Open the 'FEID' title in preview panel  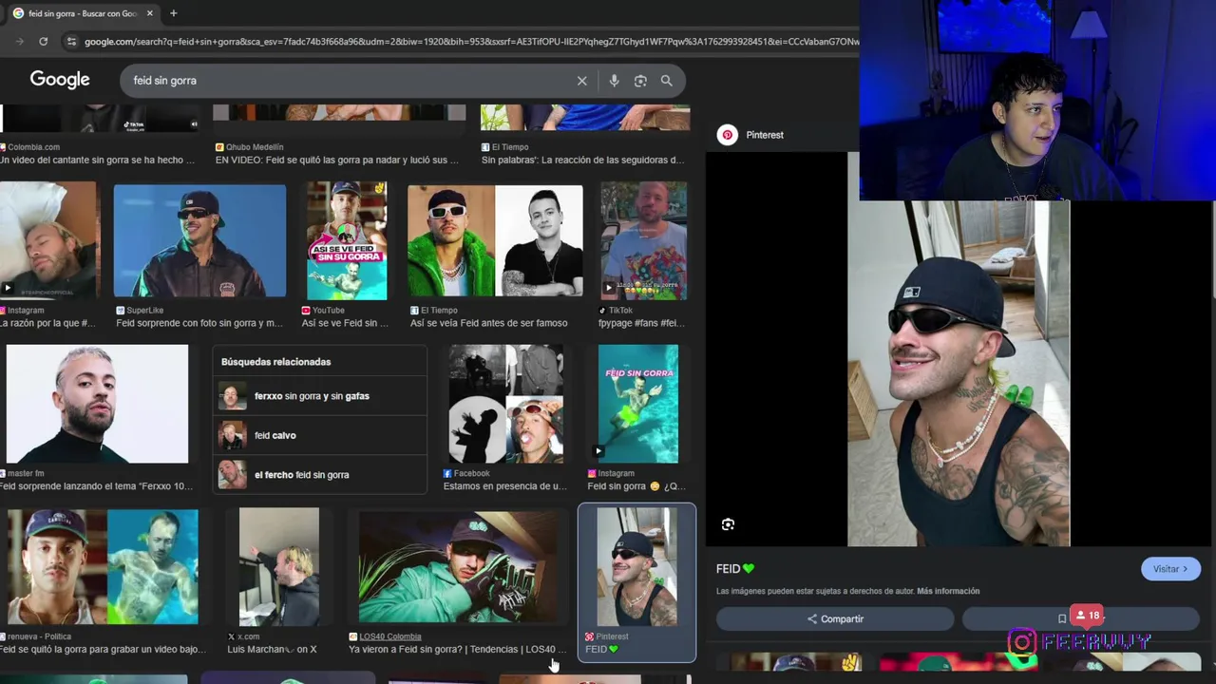coord(735,569)
